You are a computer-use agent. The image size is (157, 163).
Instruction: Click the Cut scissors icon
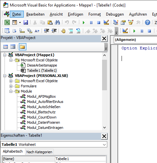point(35,22)
